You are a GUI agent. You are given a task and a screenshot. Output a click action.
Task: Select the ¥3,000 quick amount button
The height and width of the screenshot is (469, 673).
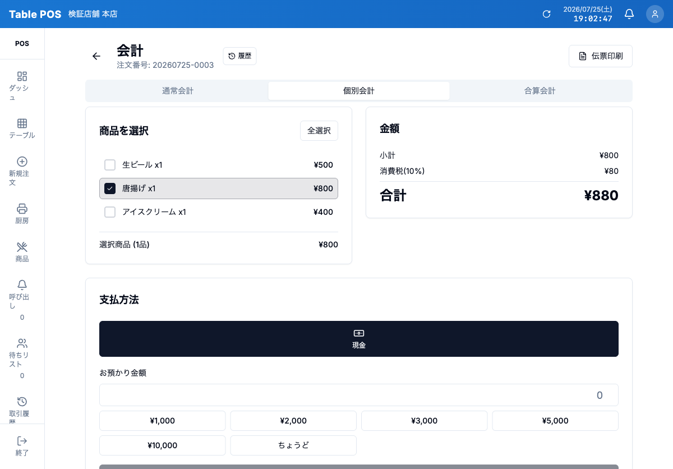tap(425, 421)
